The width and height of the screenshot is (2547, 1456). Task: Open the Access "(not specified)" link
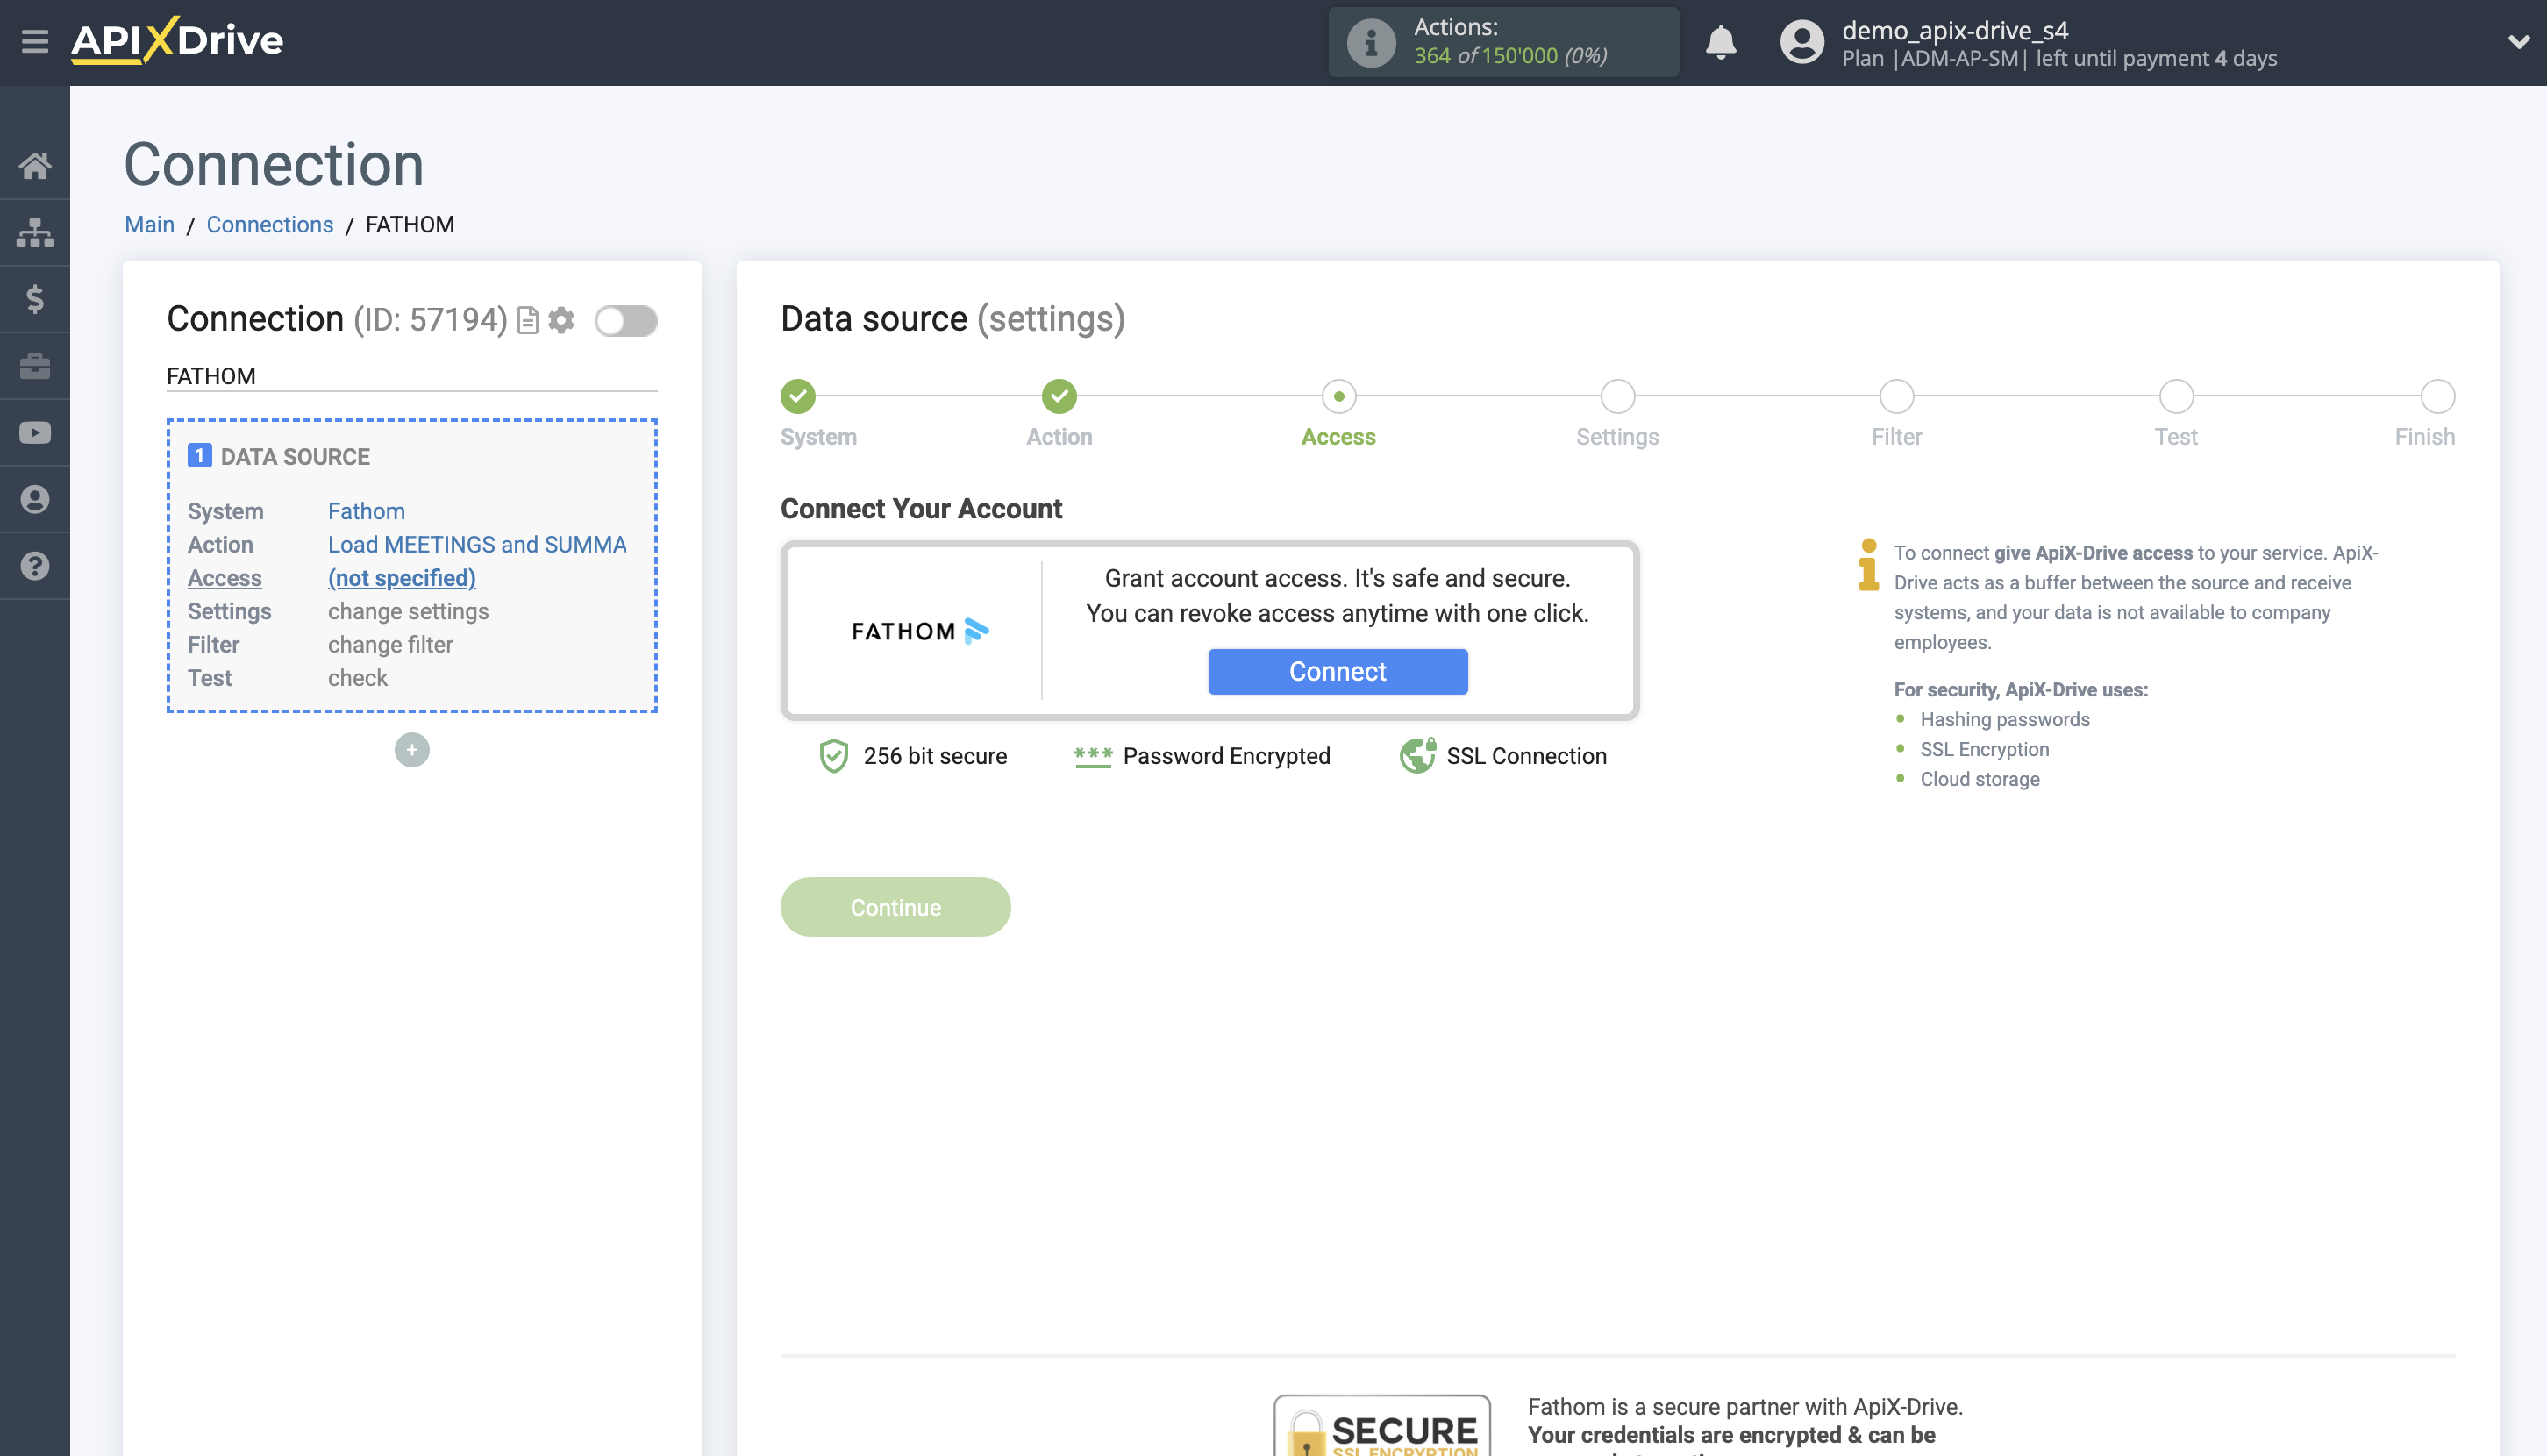(401, 578)
